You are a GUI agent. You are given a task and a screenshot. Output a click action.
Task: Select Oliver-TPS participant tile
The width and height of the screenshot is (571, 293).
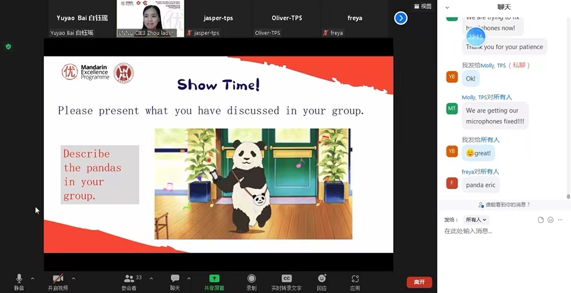click(x=287, y=19)
